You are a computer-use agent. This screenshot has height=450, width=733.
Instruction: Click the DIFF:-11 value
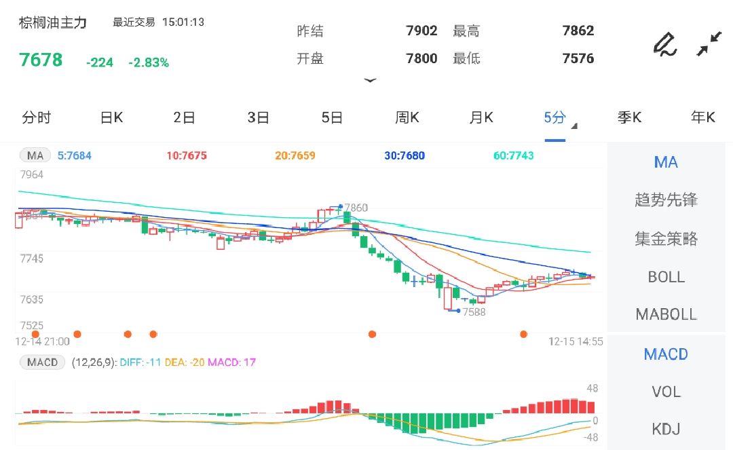[140, 362]
